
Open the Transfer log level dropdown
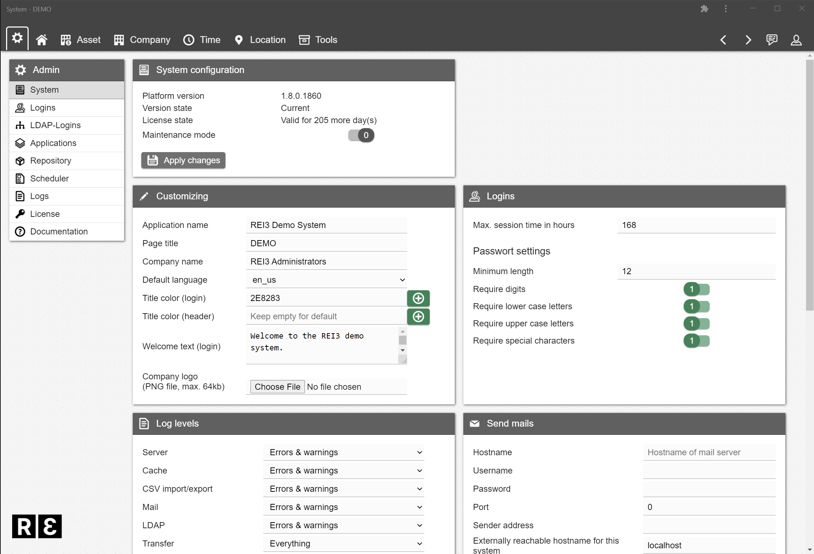(x=343, y=543)
